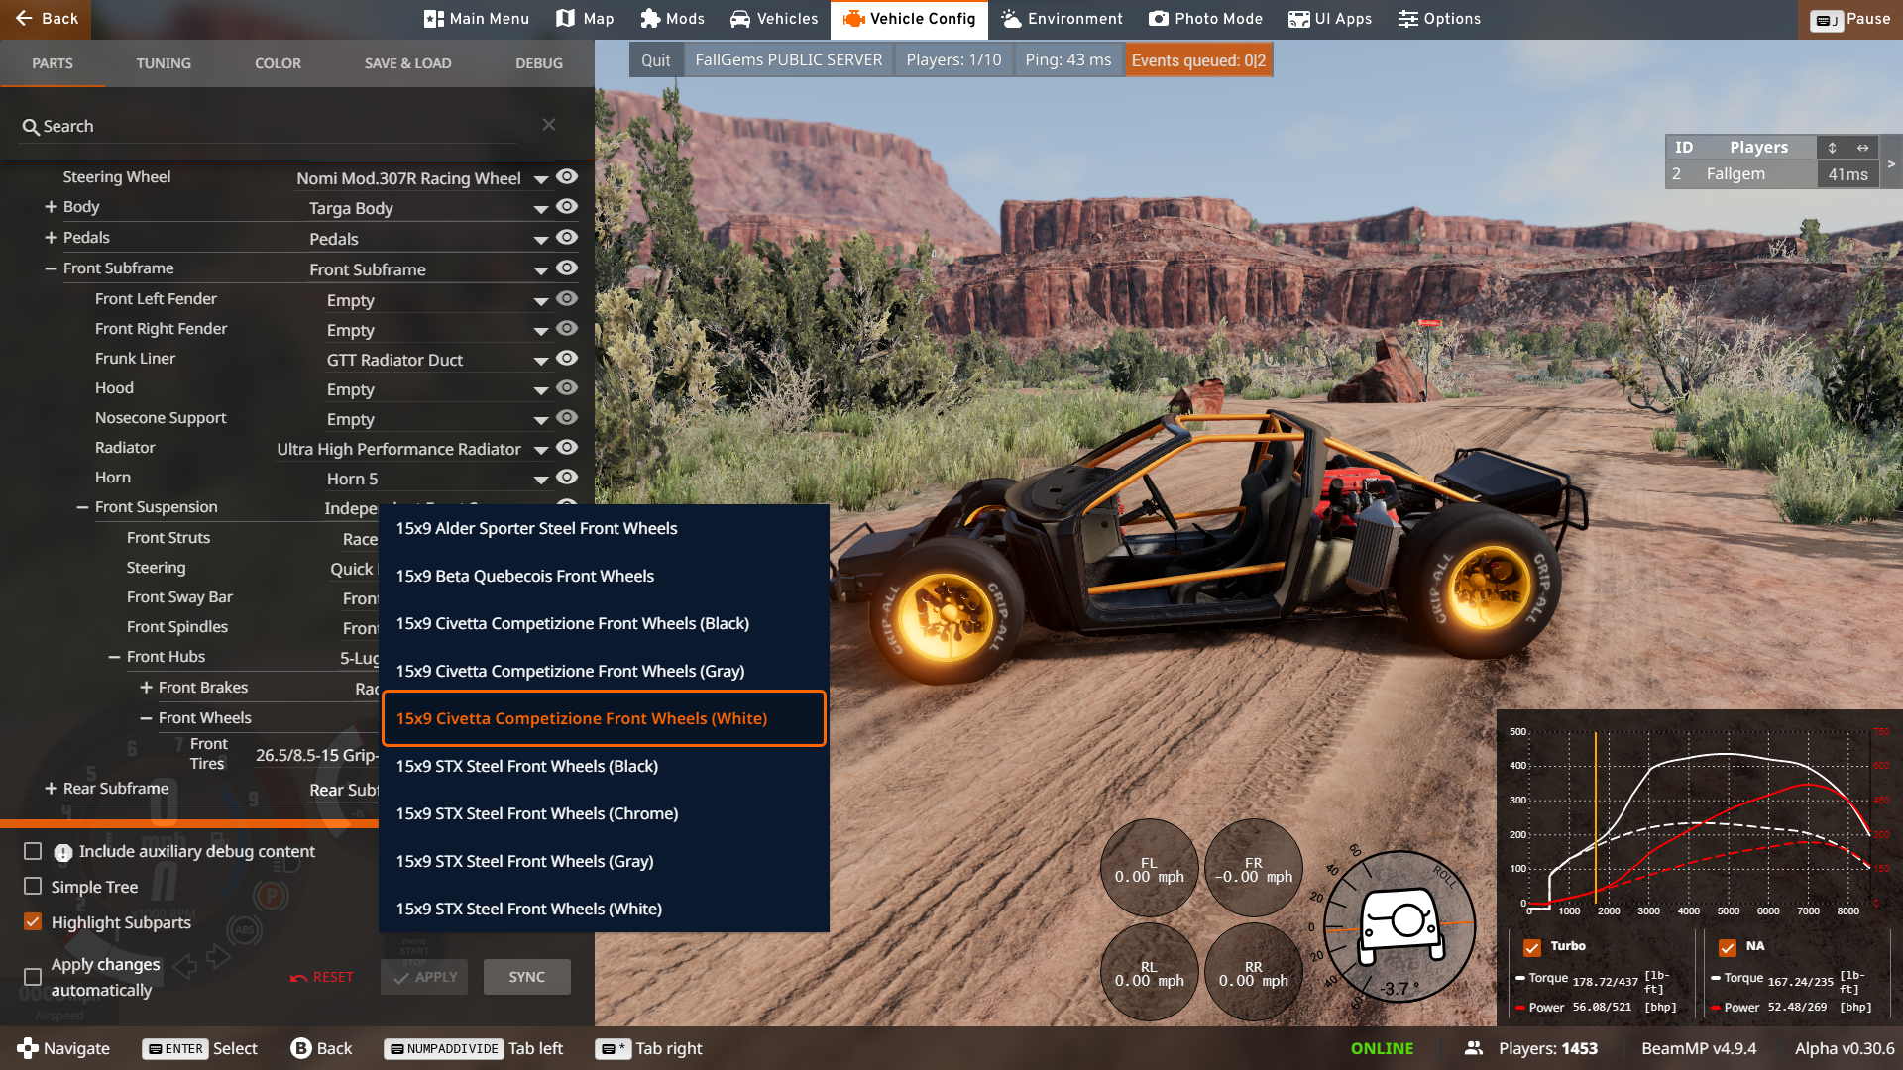
Task: Choose STX Steel Front Wheels (White)
Action: point(604,909)
